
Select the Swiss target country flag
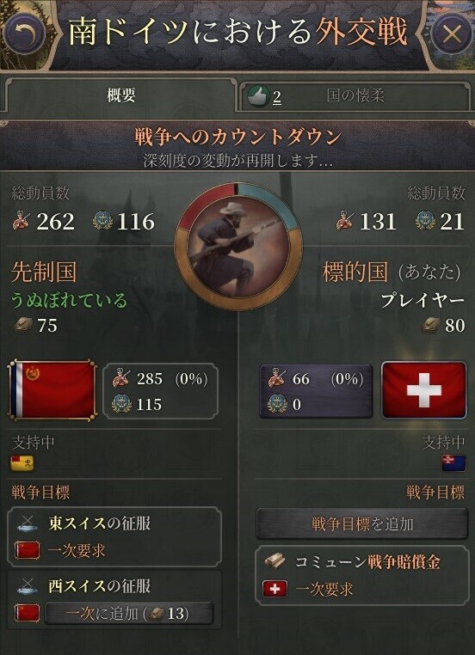[423, 390]
